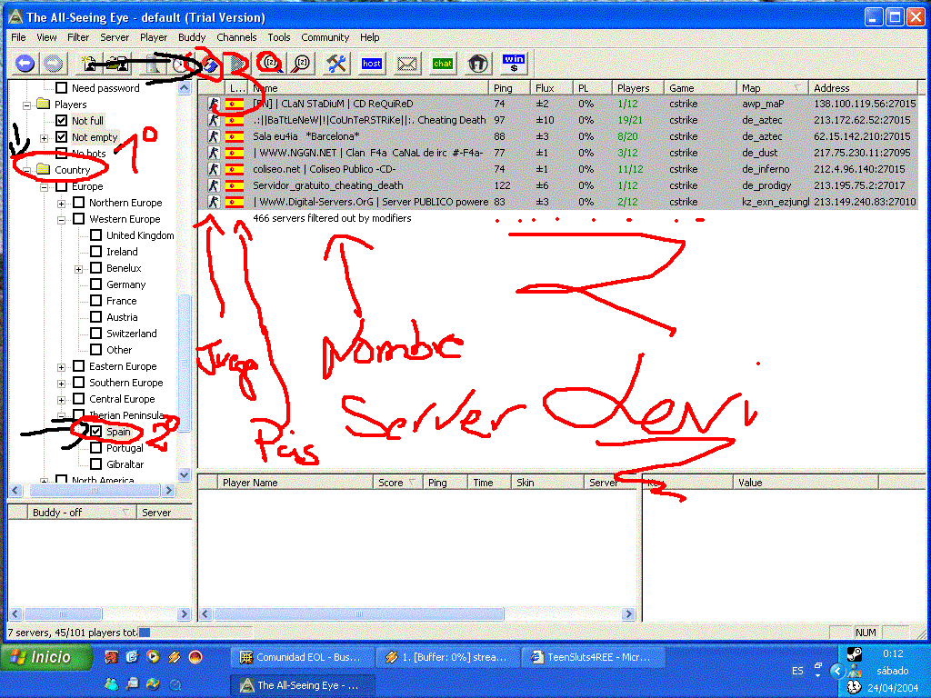This screenshot has height=698, width=931.
Task: Check the Portugal checkbox
Action: click(x=95, y=448)
